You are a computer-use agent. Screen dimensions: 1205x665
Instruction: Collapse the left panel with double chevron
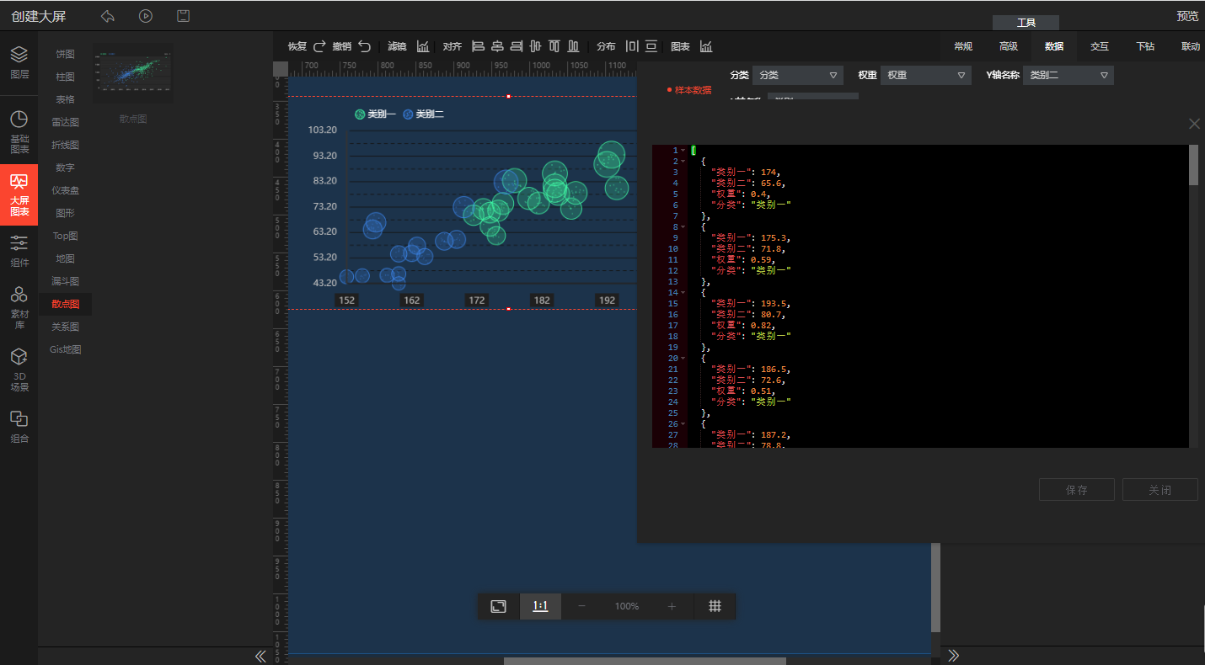click(x=260, y=656)
